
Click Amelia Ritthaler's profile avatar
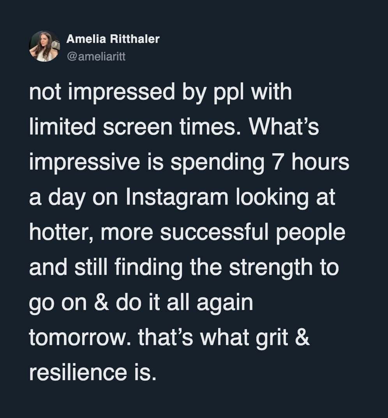45,46
